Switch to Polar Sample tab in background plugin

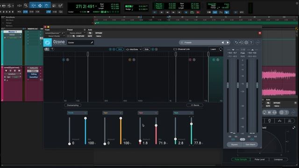tap(241, 159)
